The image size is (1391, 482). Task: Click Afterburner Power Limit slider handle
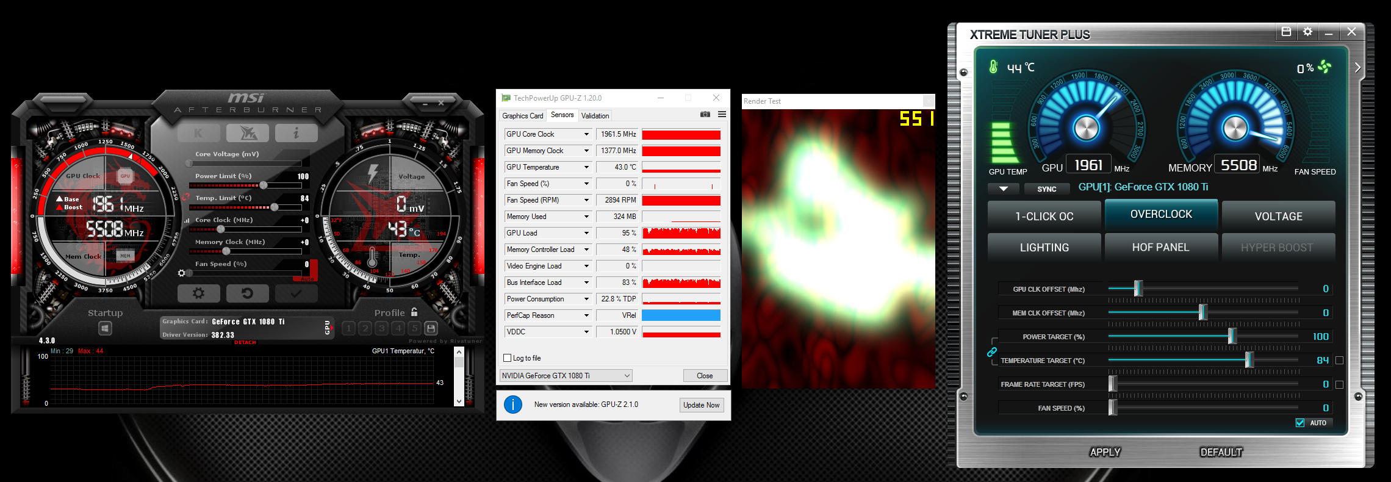[x=264, y=185]
